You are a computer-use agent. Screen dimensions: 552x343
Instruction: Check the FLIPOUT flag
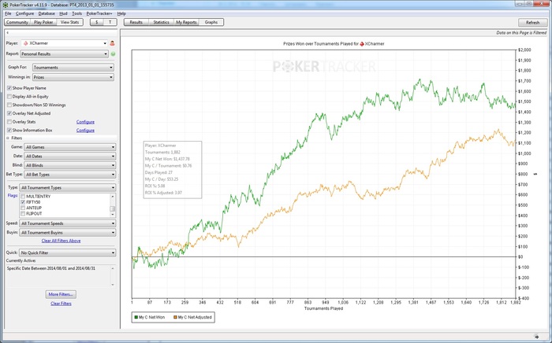pos(23,213)
